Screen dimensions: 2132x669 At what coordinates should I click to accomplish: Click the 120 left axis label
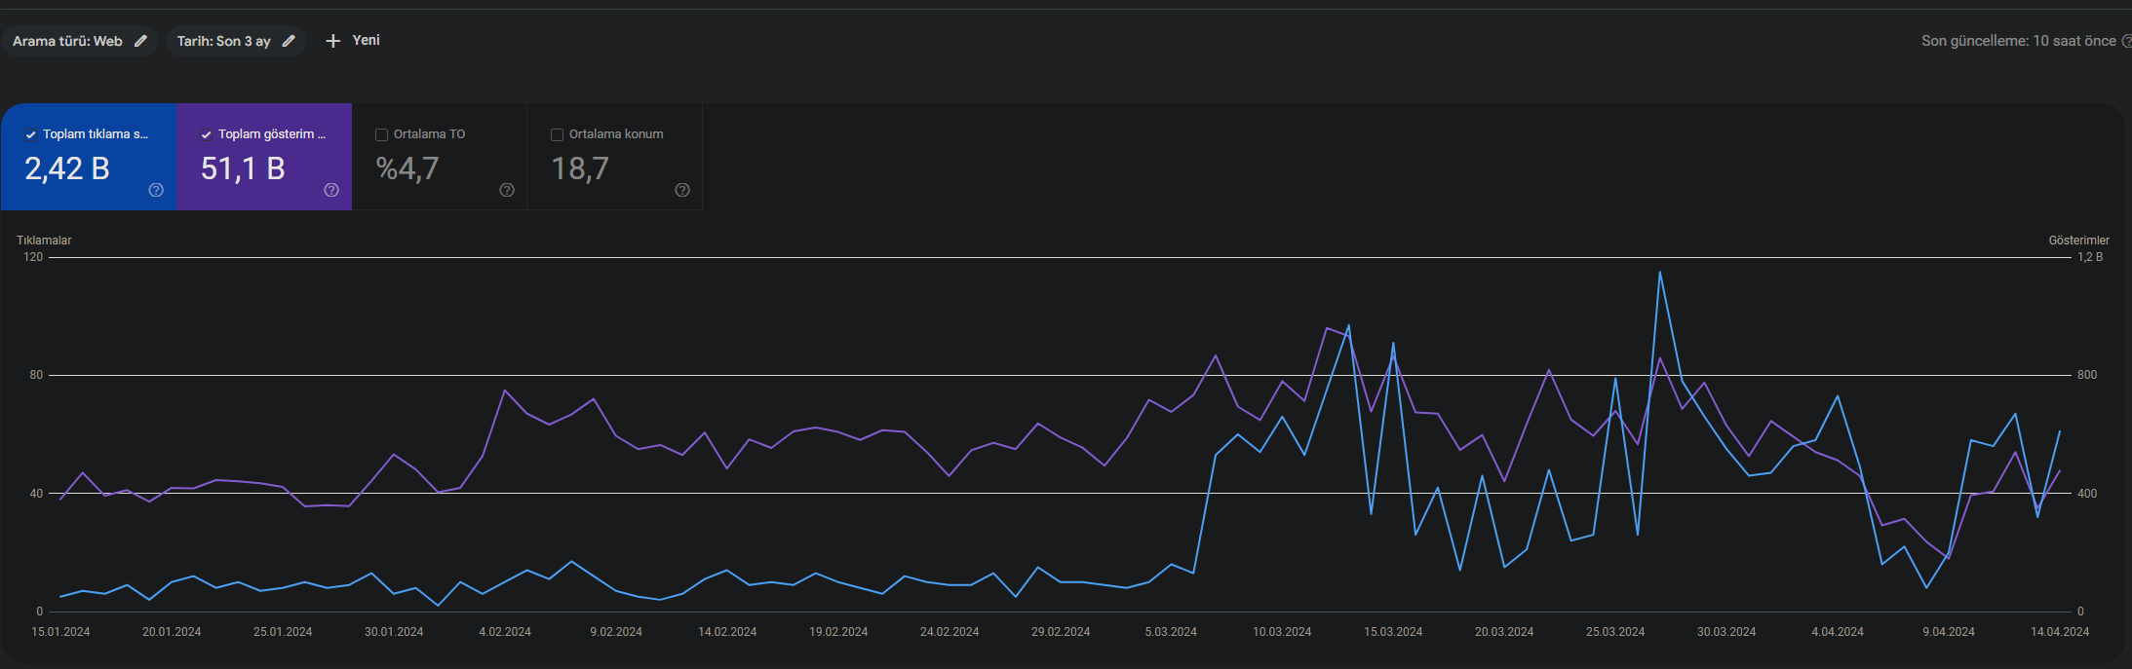coord(33,257)
